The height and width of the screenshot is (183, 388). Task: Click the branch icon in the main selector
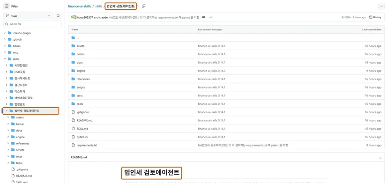[x=7, y=16]
